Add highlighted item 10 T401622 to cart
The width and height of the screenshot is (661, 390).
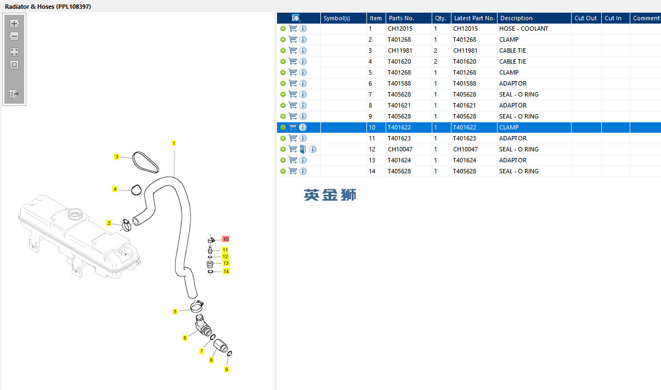point(293,127)
